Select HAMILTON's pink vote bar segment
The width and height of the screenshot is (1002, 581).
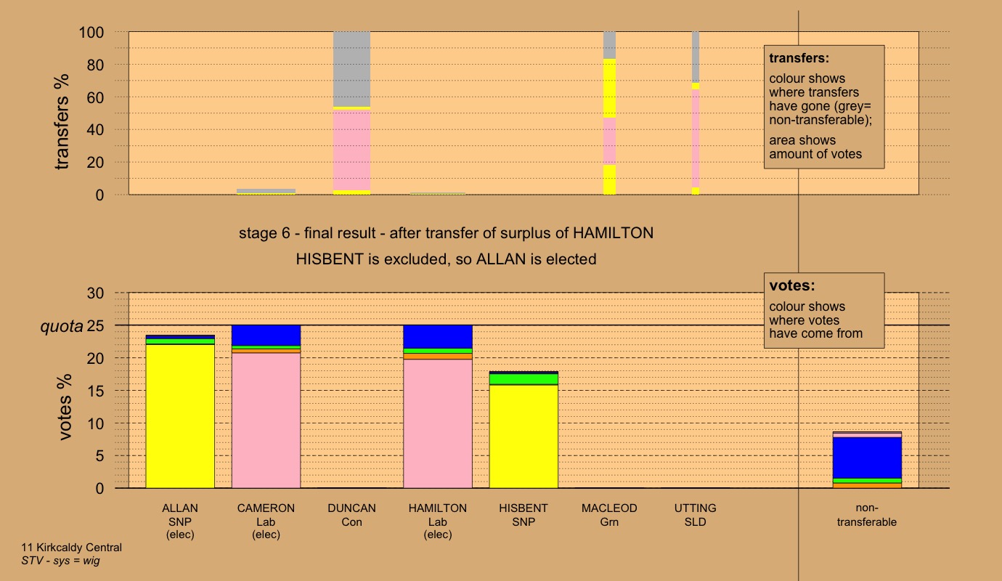click(438, 423)
